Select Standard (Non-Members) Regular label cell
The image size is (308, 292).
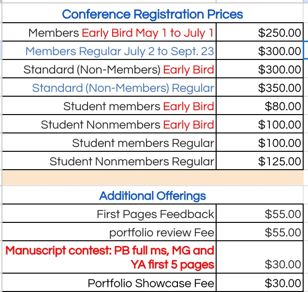(123, 88)
